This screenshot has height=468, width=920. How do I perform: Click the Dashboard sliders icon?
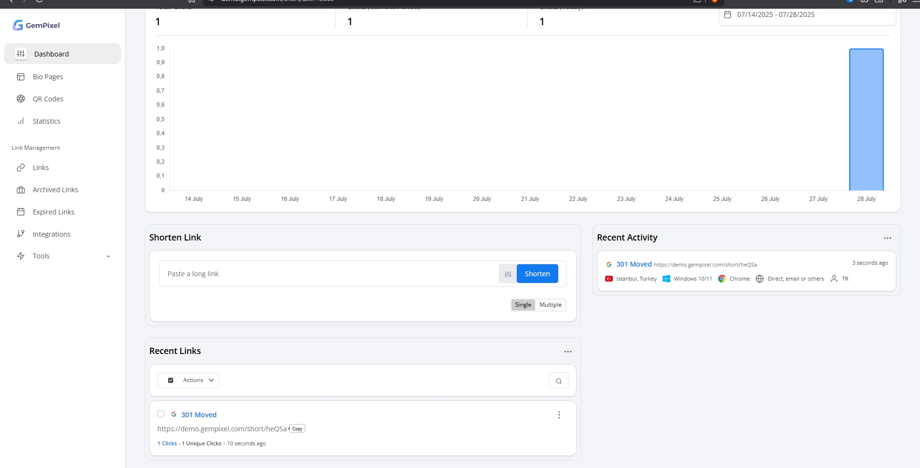click(x=21, y=54)
